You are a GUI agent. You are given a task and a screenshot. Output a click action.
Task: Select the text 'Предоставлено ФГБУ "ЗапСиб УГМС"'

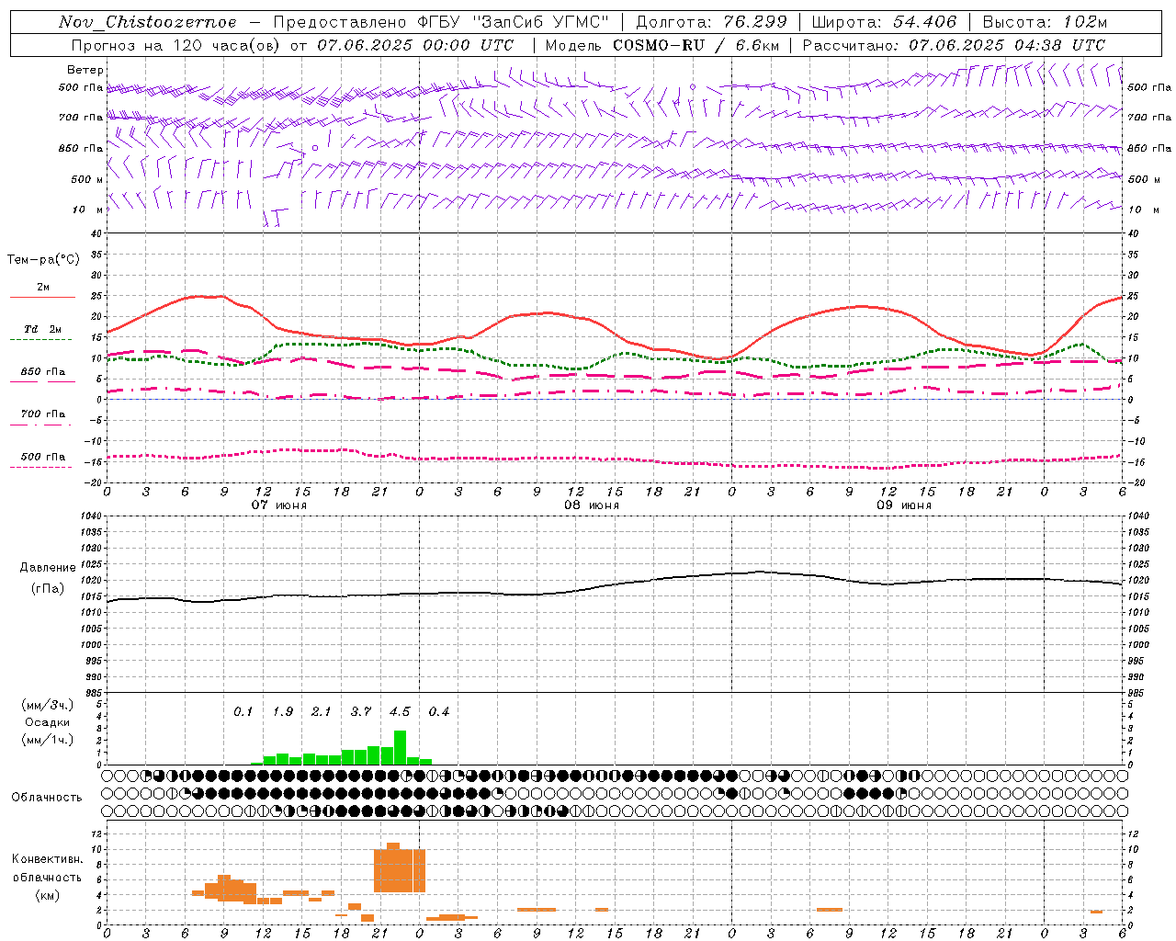[442, 22]
